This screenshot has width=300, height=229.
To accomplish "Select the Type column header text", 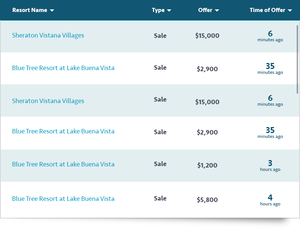I will tap(158, 10).
